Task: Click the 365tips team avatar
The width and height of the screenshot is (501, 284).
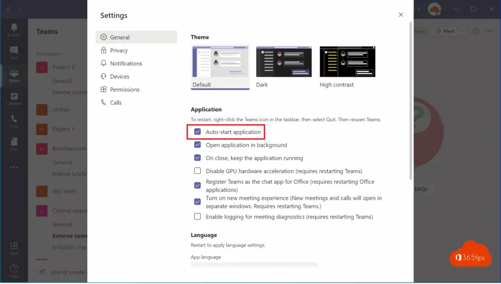Action: tap(42, 110)
